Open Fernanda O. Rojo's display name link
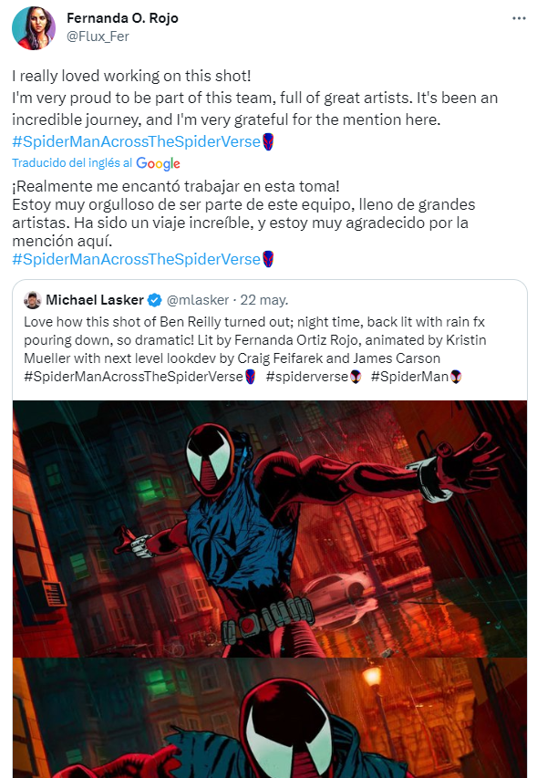The image size is (537, 778). coord(122,18)
